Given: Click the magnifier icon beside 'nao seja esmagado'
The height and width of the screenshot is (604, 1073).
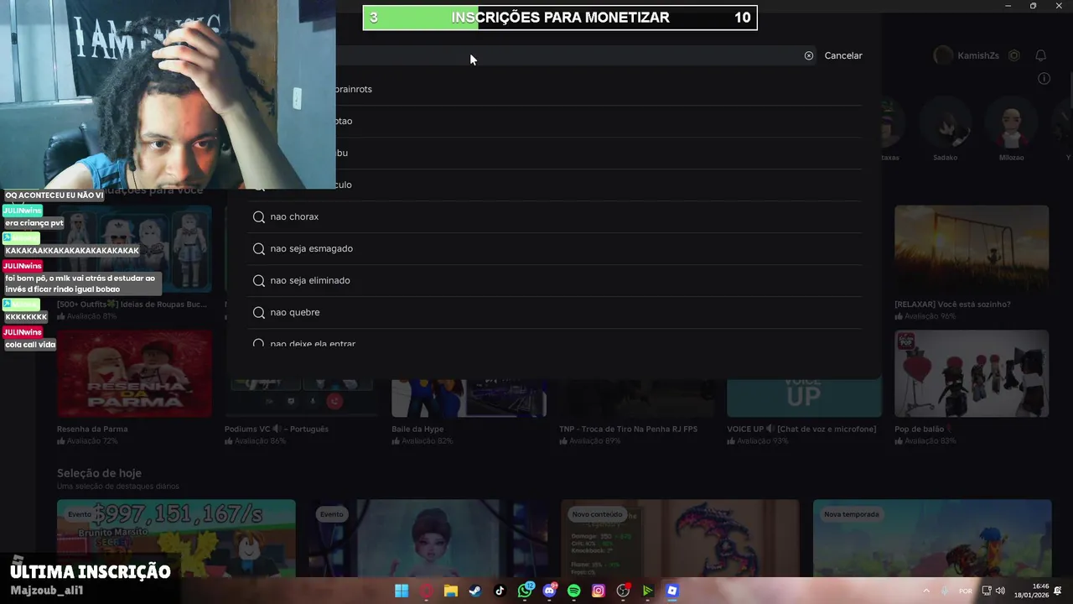Looking at the screenshot, I should pyautogui.click(x=259, y=248).
